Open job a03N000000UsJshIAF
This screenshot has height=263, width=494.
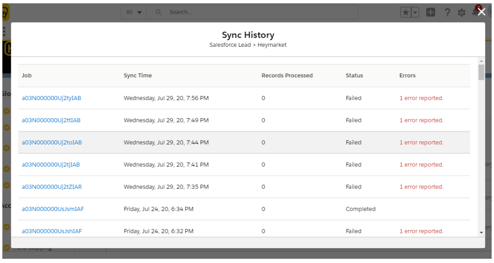(51, 231)
